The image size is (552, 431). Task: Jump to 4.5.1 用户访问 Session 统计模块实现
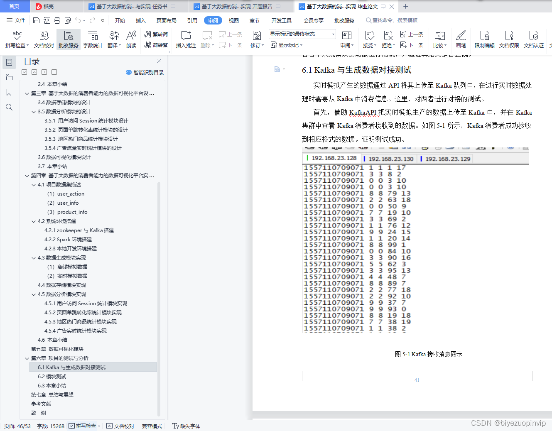[86, 304]
